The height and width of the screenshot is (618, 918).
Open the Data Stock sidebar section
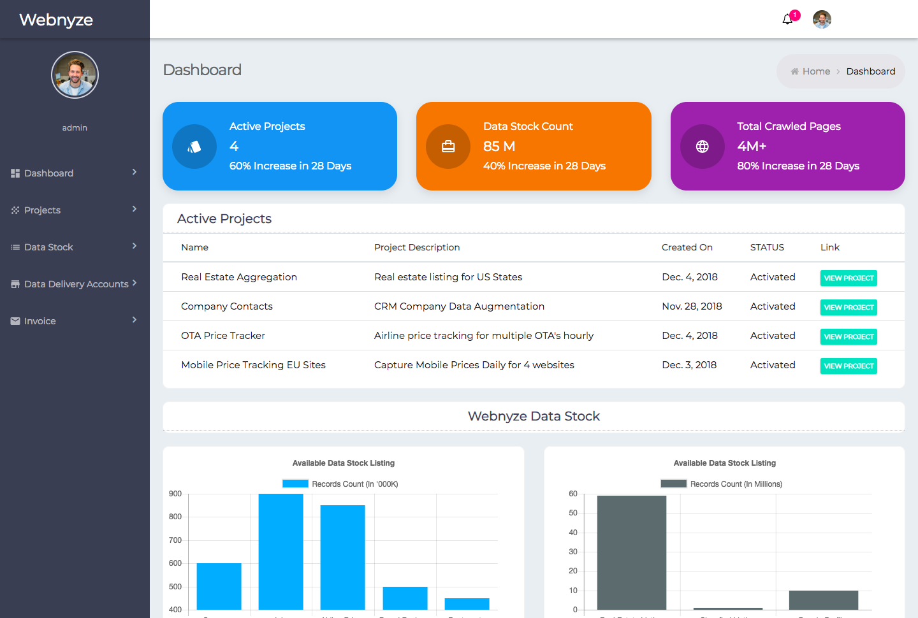pos(50,247)
